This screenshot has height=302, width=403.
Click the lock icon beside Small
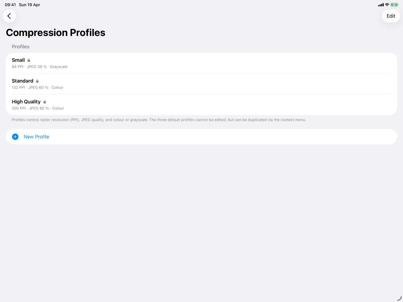29,60
